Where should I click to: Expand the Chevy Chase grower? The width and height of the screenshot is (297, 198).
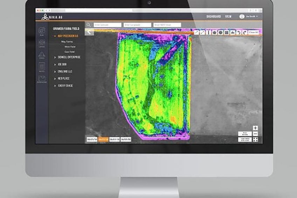[55, 86]
